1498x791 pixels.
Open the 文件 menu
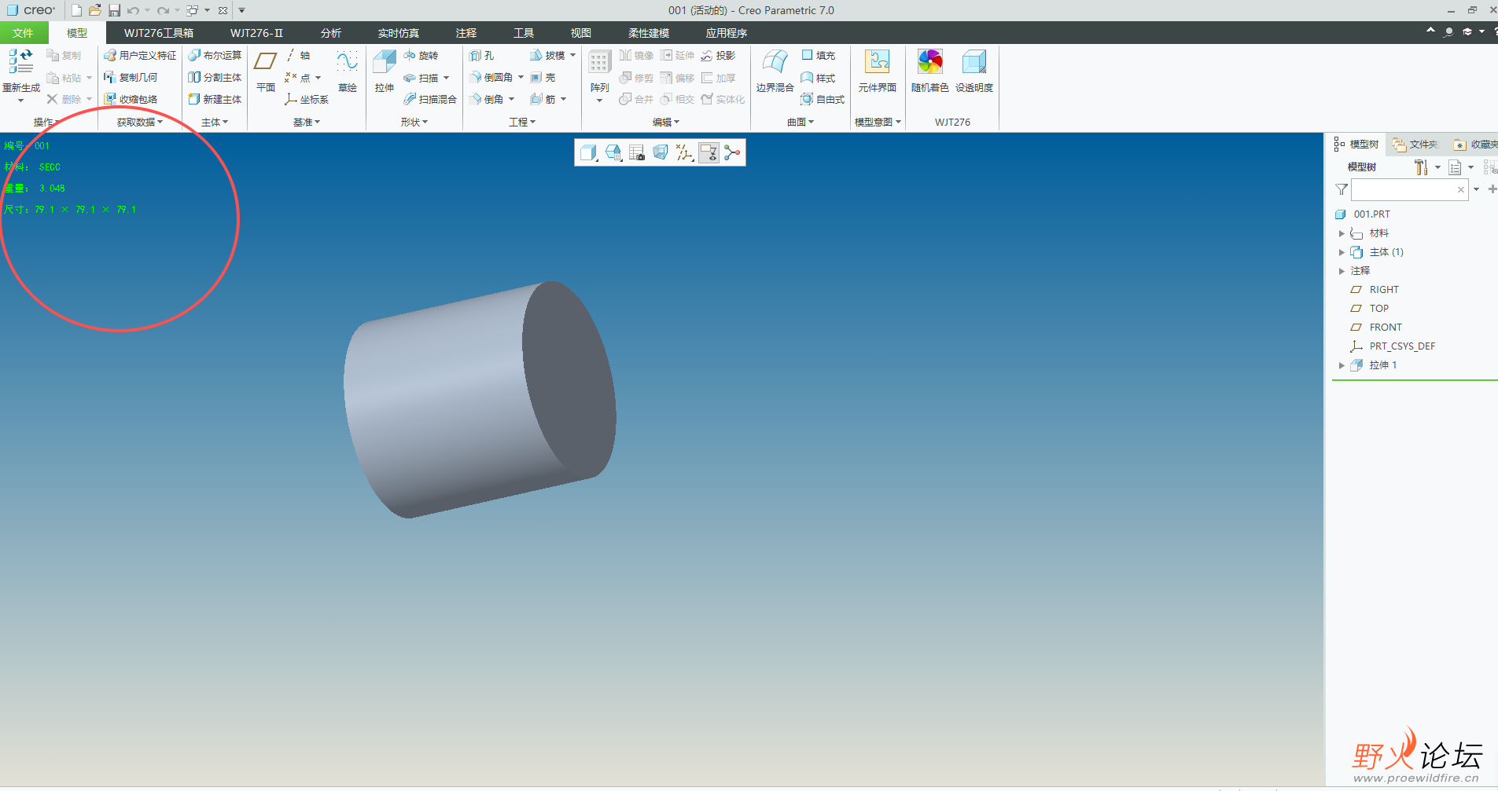(x=24, y=32)
